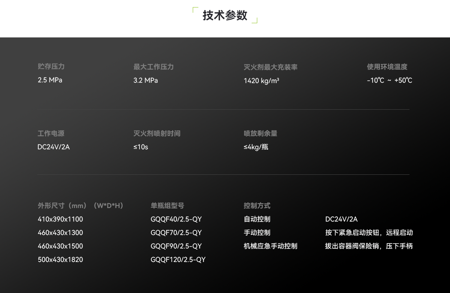
Task: Click the 技术参数 page title
Action: click(x=225, y=16)
